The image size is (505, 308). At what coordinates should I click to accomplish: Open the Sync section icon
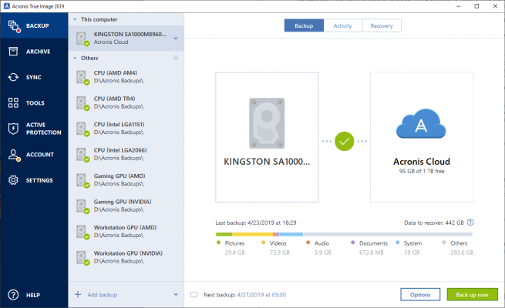(13, 77)
